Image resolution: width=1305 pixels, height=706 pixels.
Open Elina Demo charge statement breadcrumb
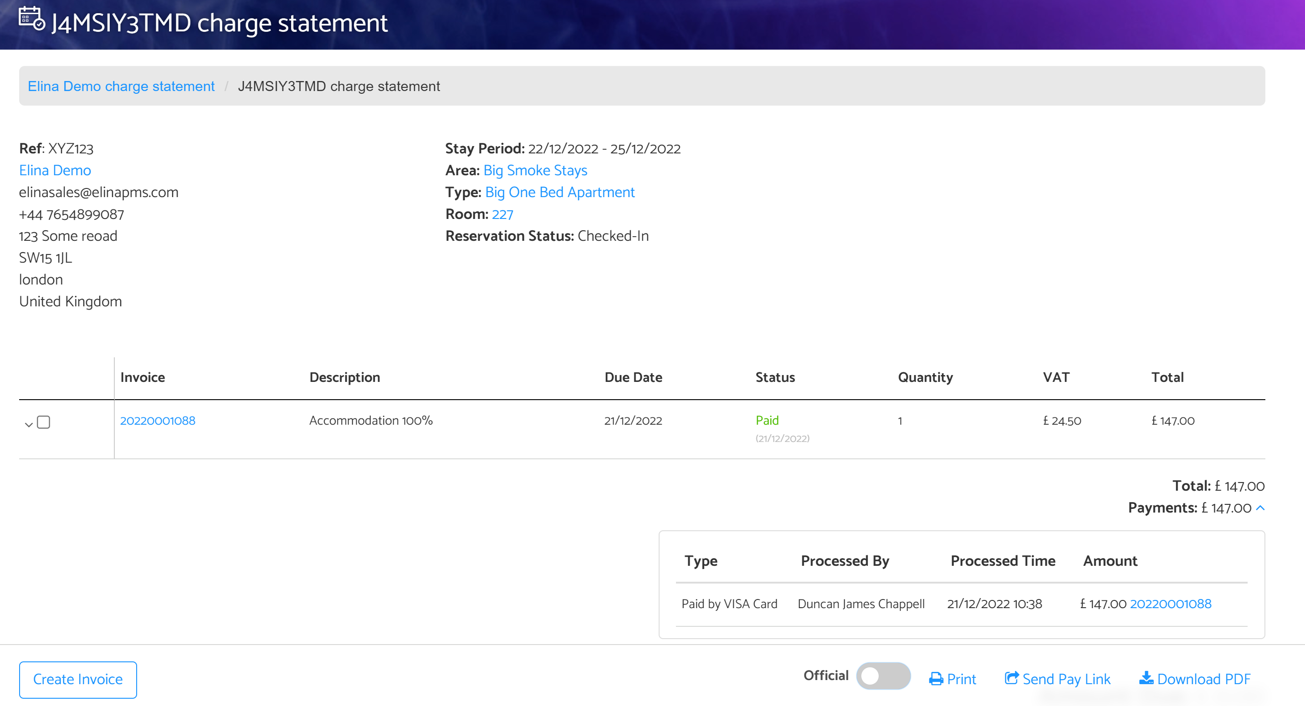point(121,86)
